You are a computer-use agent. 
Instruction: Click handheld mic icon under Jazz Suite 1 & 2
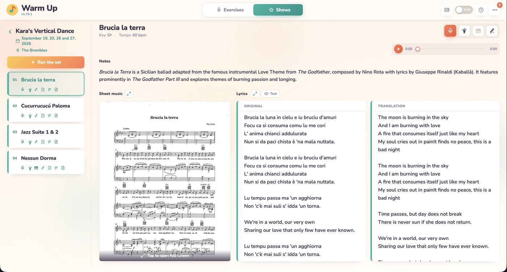(x=36, y=142)
